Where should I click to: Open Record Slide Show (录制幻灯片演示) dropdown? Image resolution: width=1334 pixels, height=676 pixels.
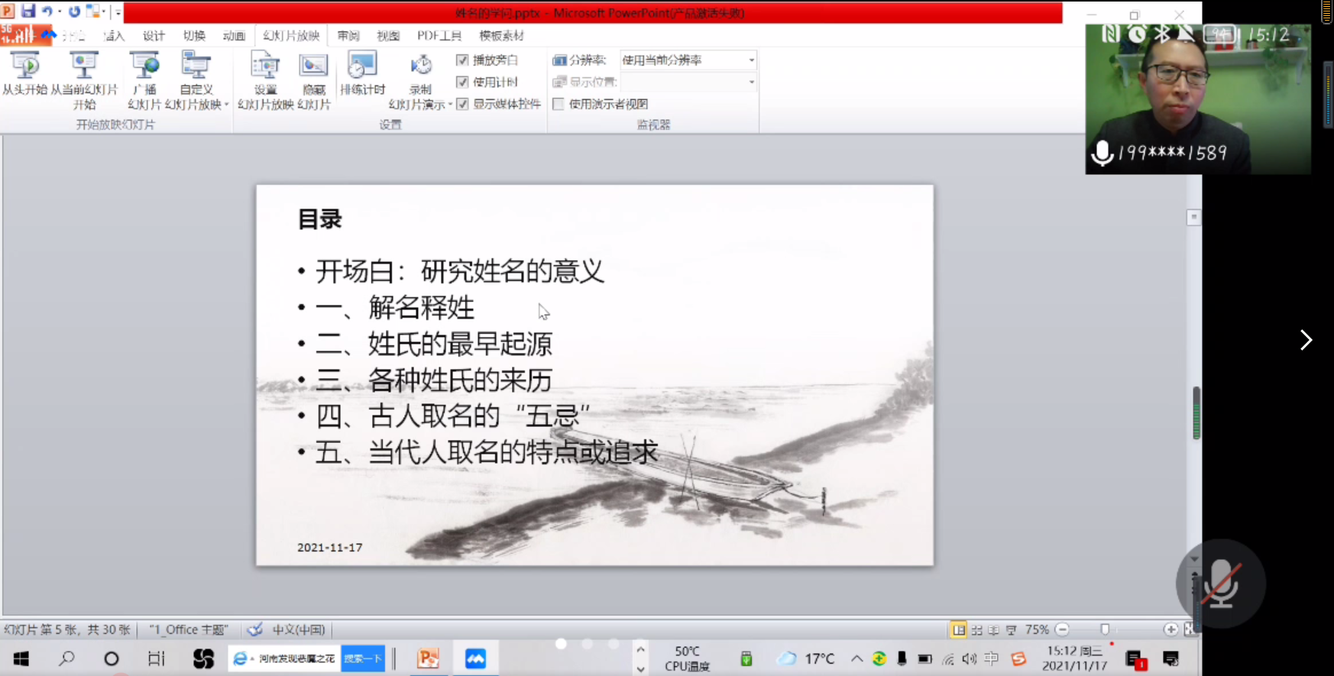tap(421, 95)
